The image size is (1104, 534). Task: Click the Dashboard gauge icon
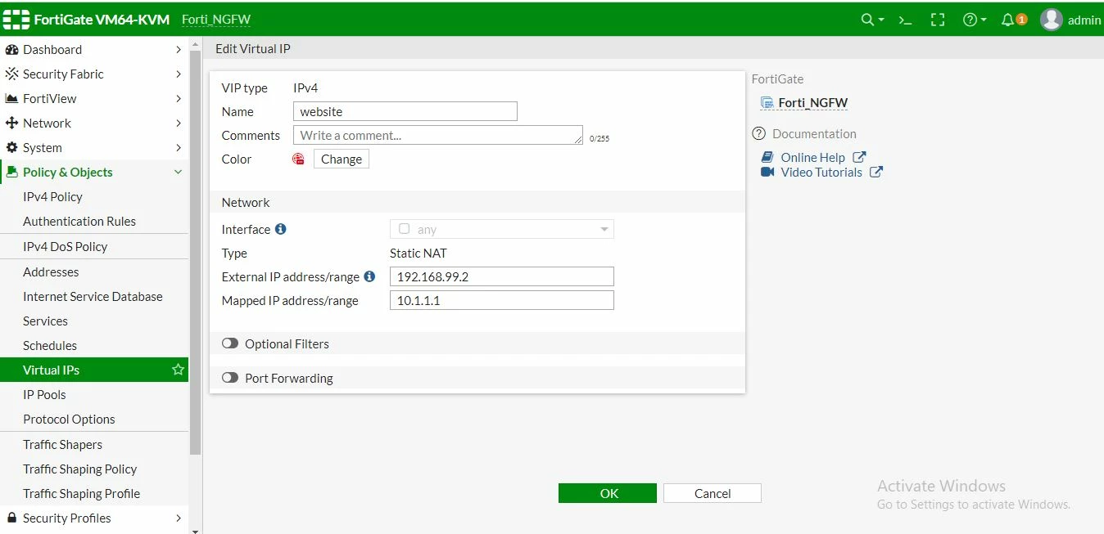pyautogui.click(x=11, y=50)
